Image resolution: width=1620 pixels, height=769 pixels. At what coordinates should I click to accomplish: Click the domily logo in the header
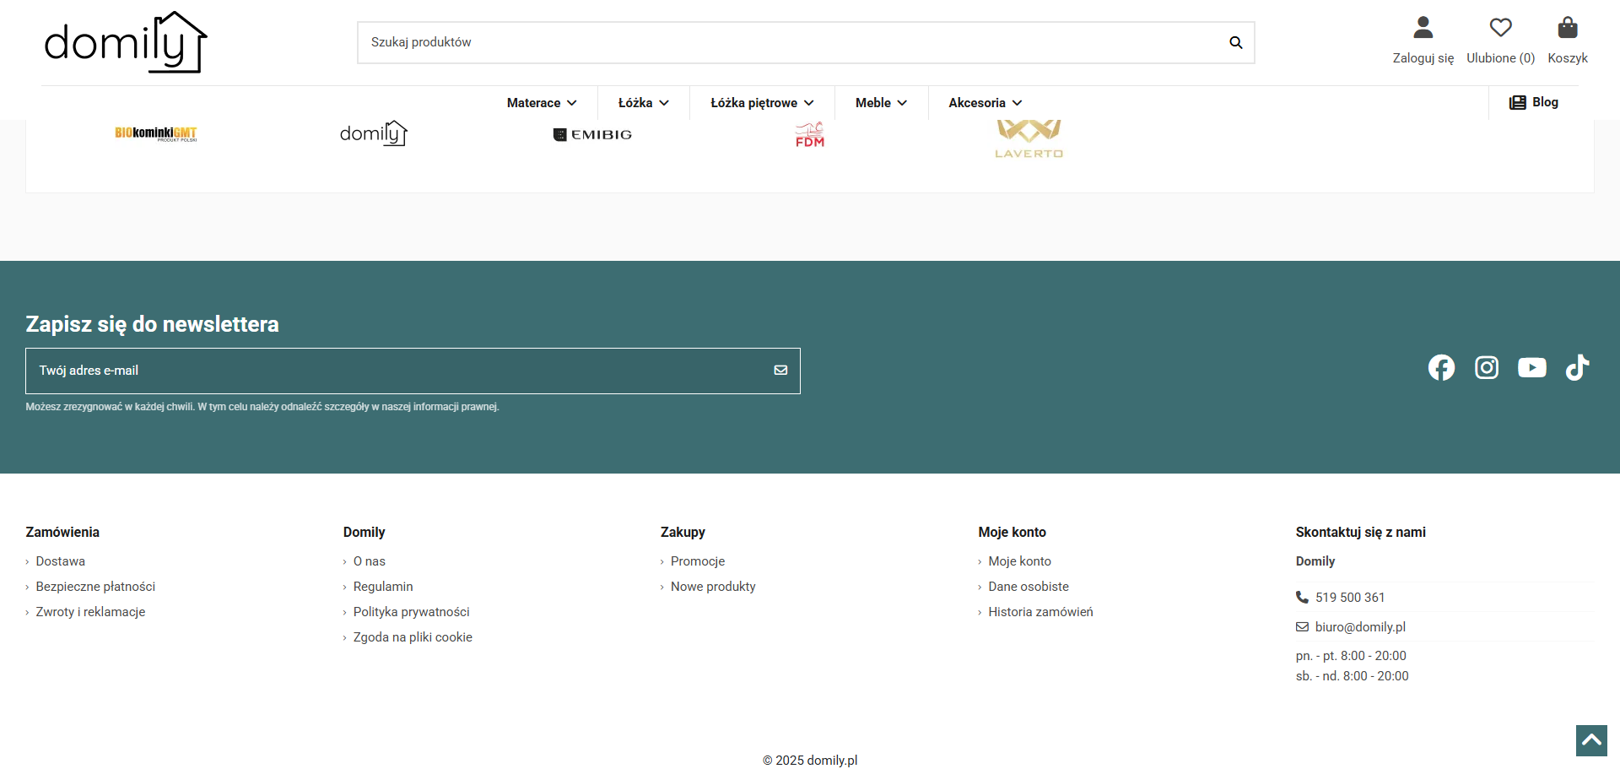click(126, 42)
